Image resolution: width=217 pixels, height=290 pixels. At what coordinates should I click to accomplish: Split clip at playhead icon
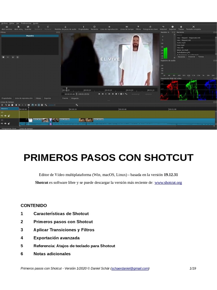tap(29, 105)
